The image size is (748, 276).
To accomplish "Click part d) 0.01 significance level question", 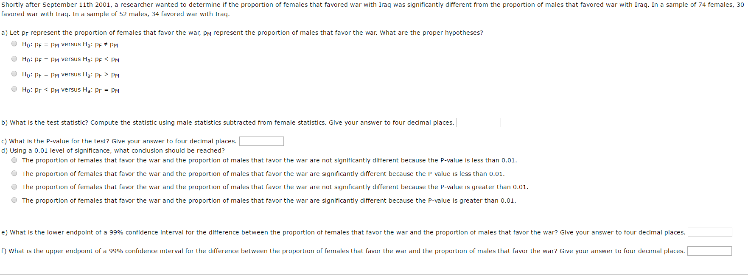I will (113, 151).
